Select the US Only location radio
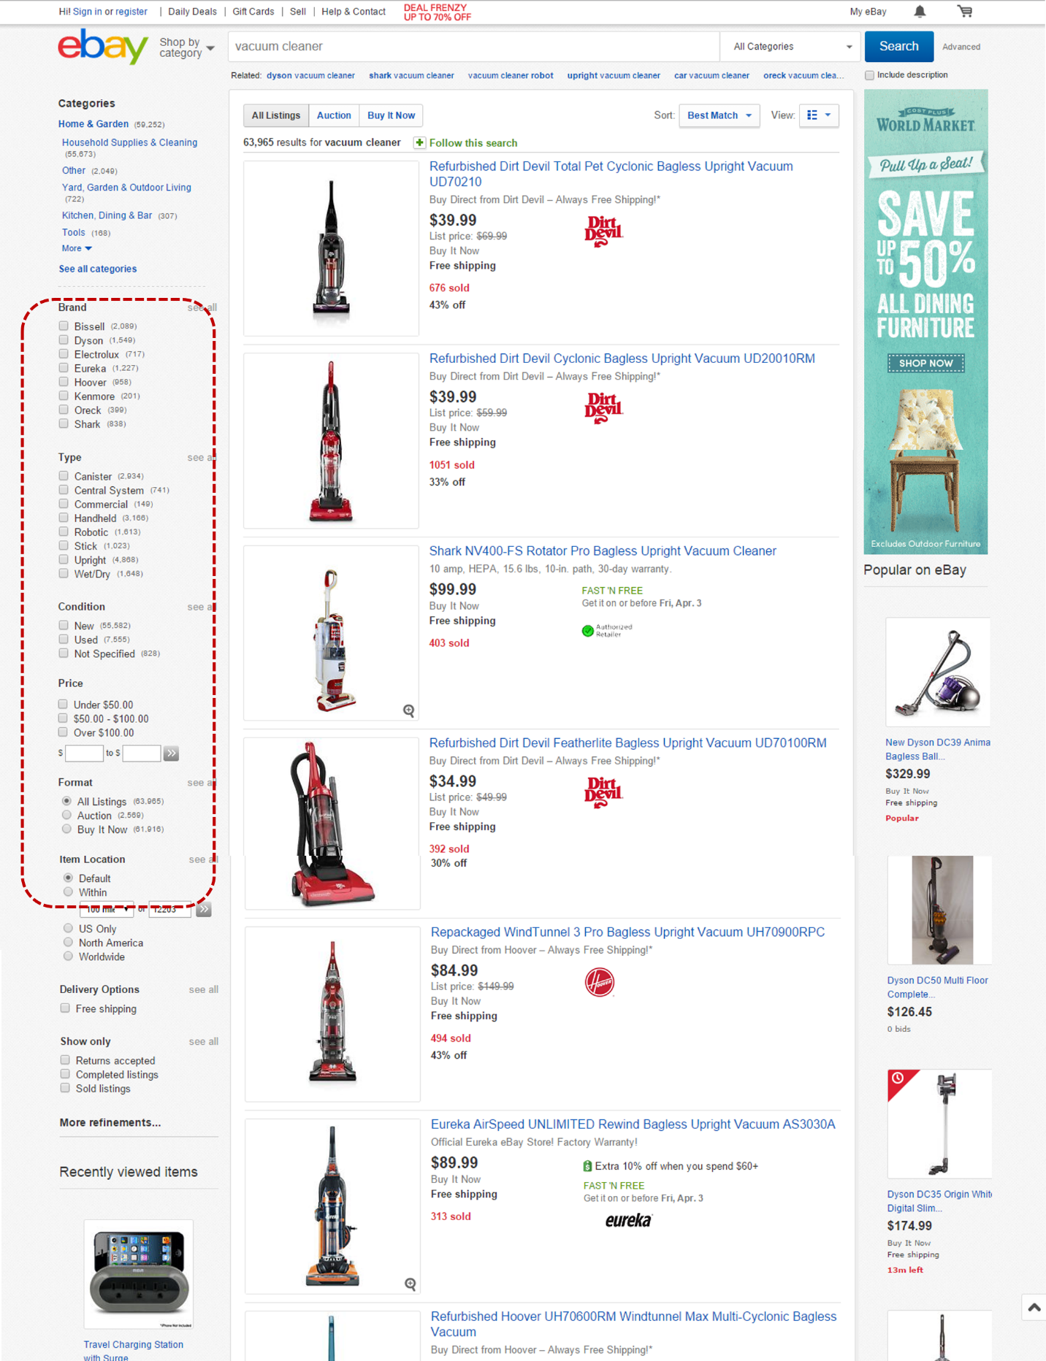Viewport: 1046px width, 1361px height. [69, 928]
